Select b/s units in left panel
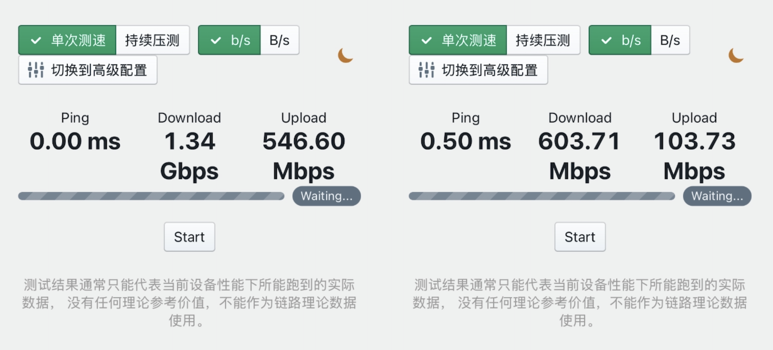 click(230, 40)
